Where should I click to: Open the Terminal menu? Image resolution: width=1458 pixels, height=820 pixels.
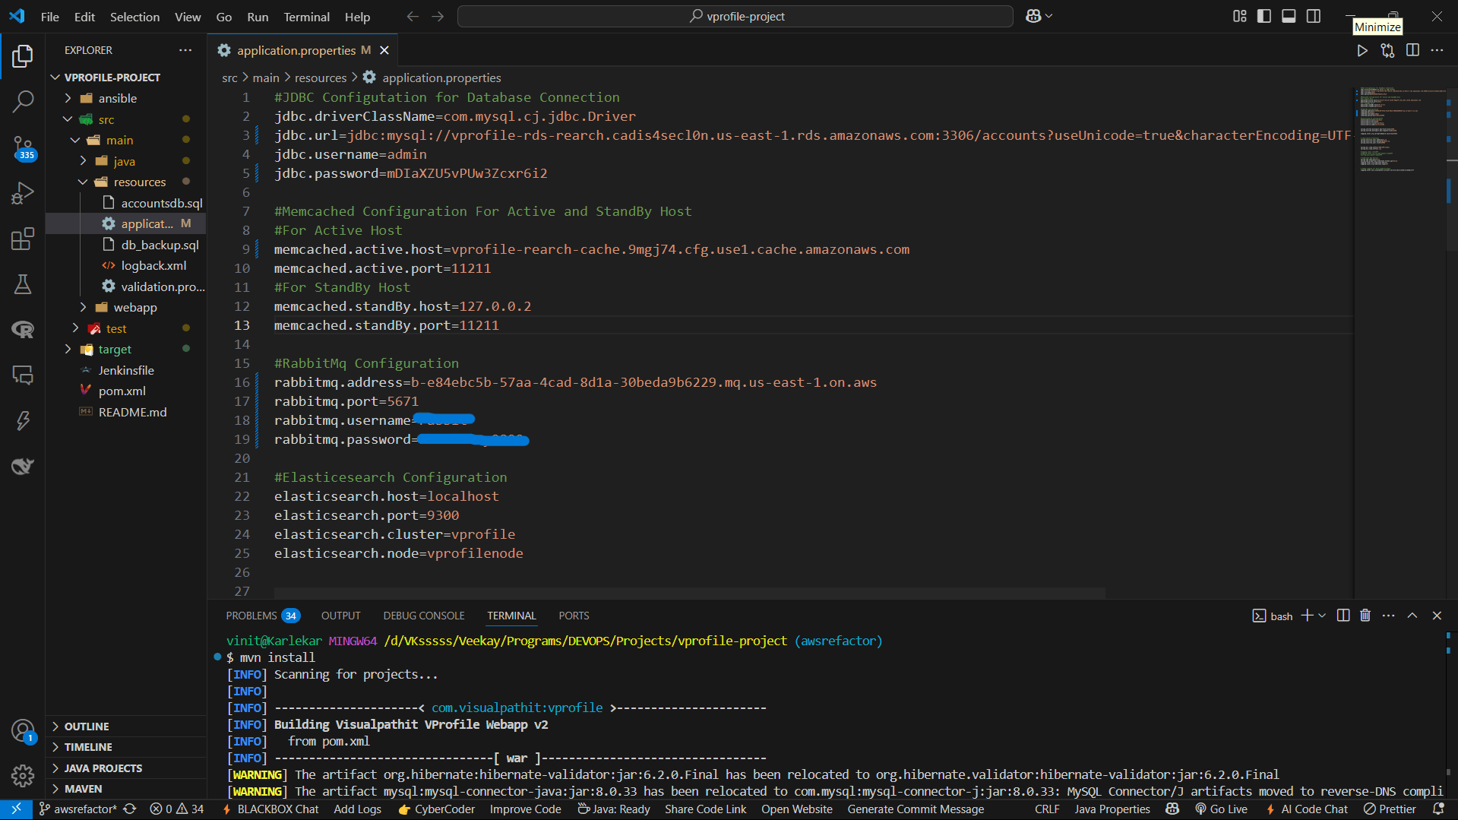pos(306,17)
